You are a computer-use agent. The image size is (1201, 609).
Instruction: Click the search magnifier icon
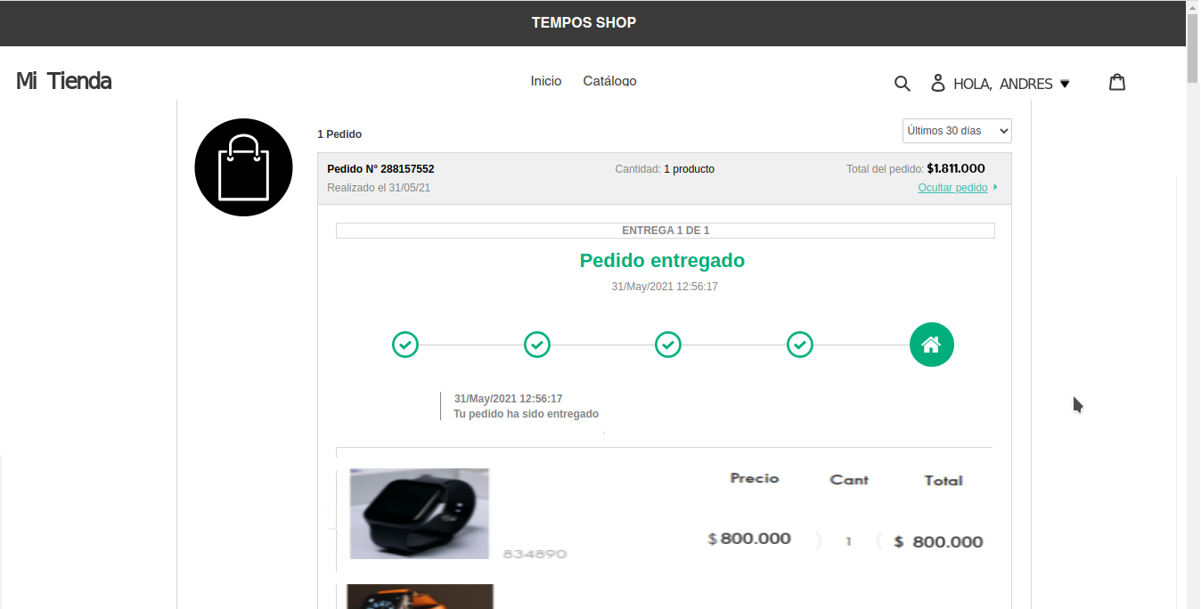[902, 84]
